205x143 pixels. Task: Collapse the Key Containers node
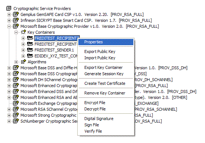pyautogui.click(x=16, y=32)
